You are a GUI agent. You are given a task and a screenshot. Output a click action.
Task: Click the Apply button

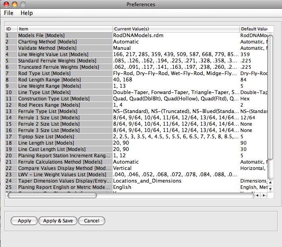coord(24,221)
